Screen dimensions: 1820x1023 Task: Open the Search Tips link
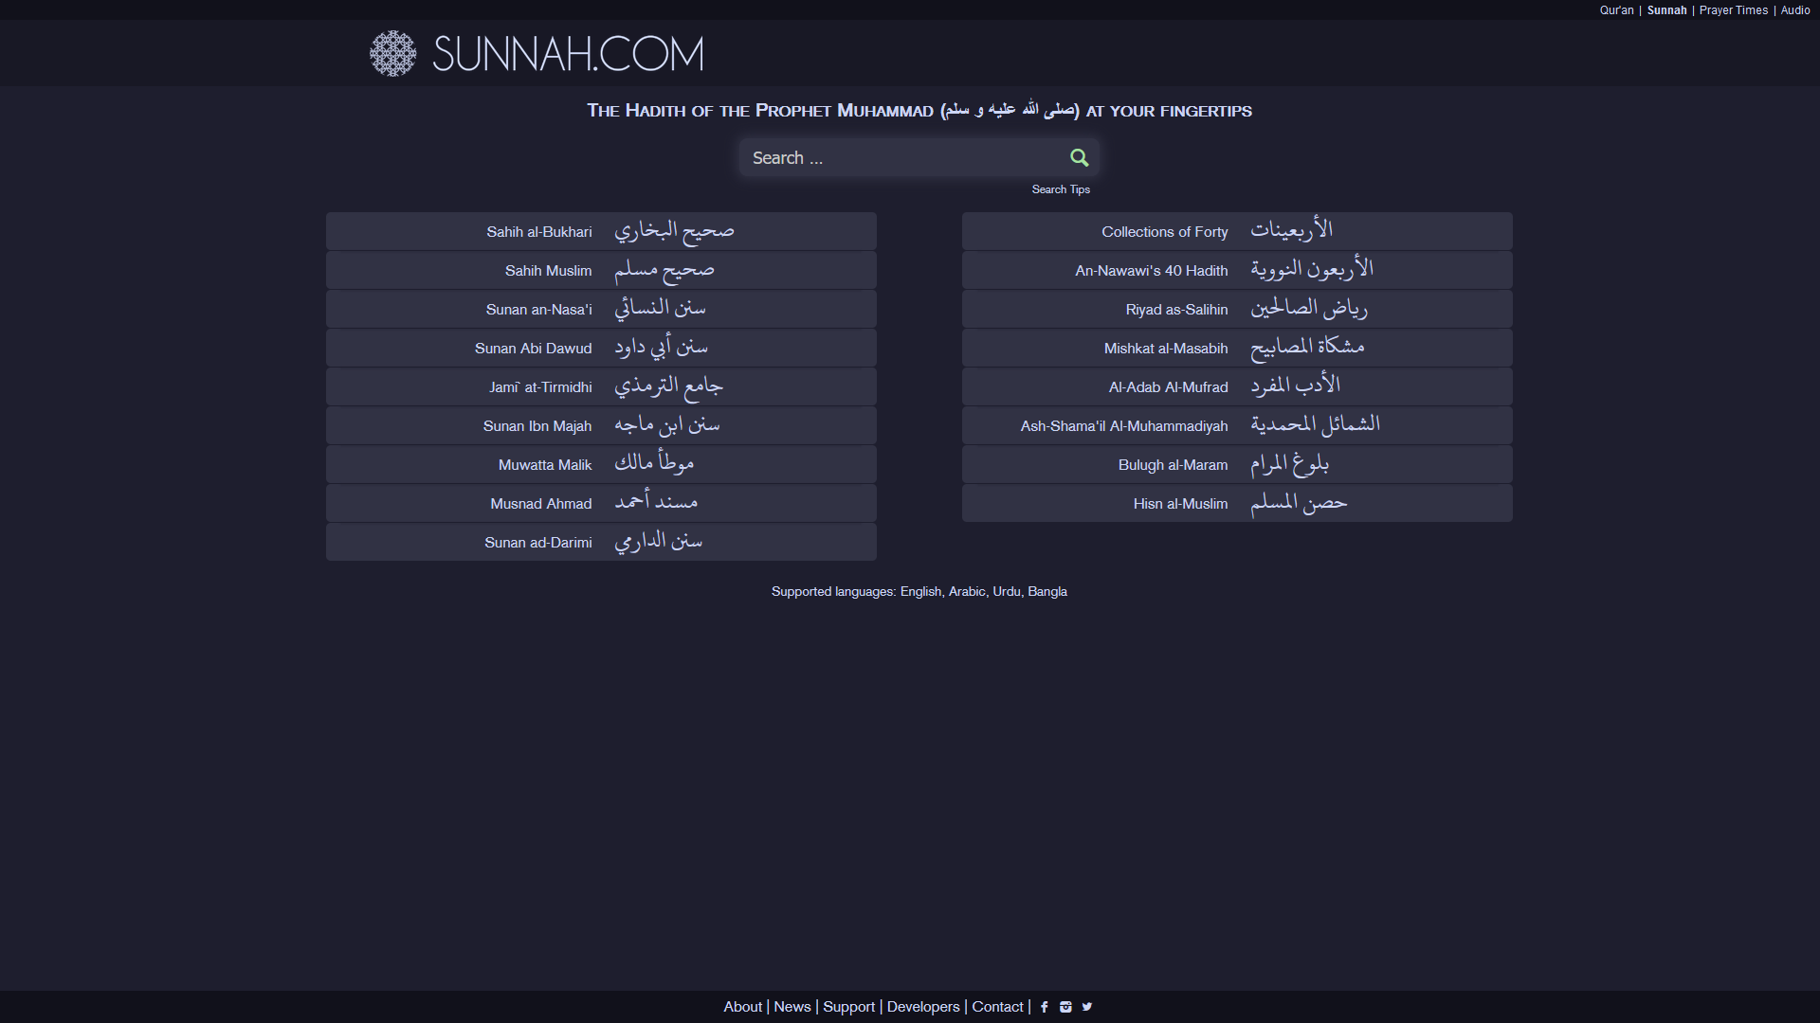(1060, 189)
